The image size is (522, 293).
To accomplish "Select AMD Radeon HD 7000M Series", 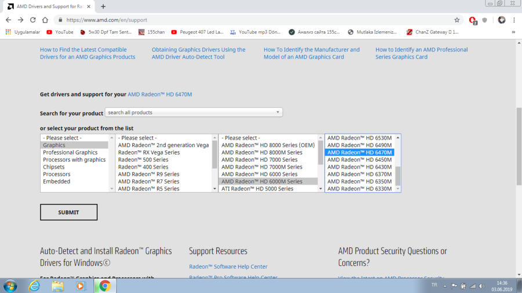I will (x=269, y=167).
